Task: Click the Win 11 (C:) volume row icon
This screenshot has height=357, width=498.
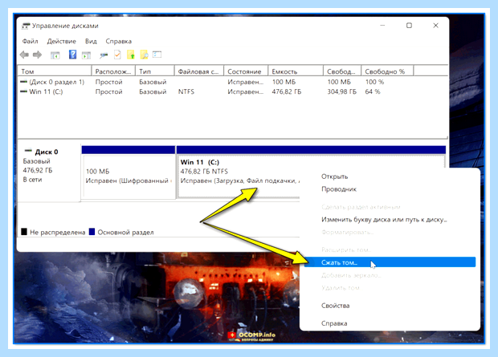Action: pyautogui.click(x=23, y=91)
